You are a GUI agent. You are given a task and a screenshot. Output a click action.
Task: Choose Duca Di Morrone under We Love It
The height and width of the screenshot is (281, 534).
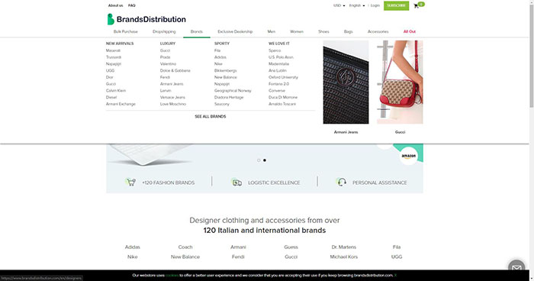tap(283, 98)
